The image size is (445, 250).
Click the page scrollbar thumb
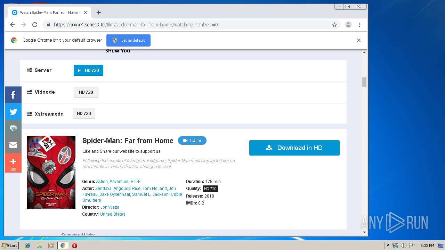coord(364,82)
